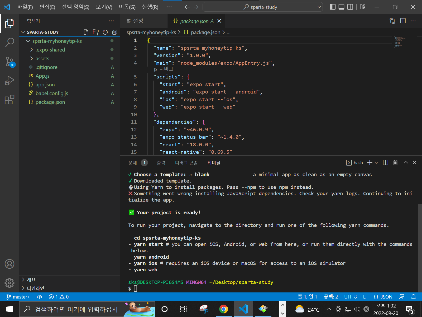Open the 편집(E) menu

tap(47, 7)
